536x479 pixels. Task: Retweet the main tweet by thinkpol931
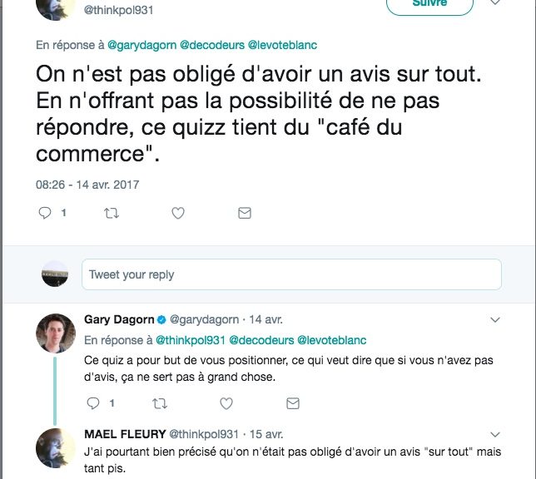(x=111, y=214)
